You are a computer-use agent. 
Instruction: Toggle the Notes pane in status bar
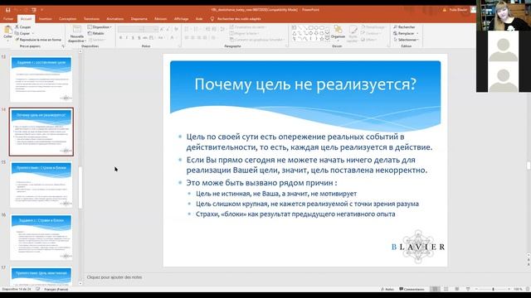(387, 289)
